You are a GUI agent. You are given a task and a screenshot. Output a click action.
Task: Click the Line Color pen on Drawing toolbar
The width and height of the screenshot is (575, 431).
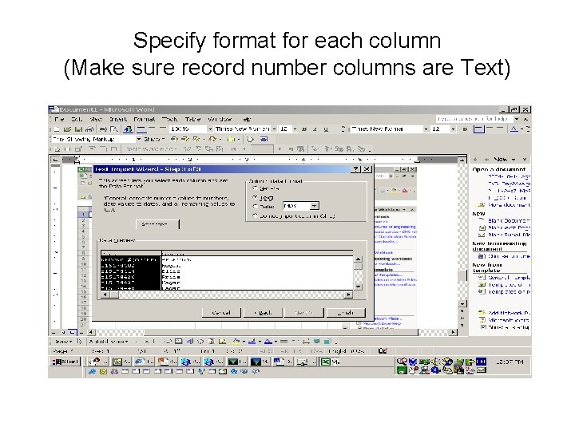[252, 342]
